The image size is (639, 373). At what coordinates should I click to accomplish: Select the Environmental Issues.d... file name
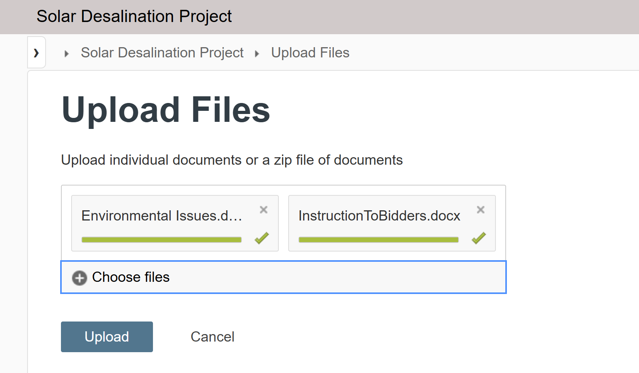[162, 216]
